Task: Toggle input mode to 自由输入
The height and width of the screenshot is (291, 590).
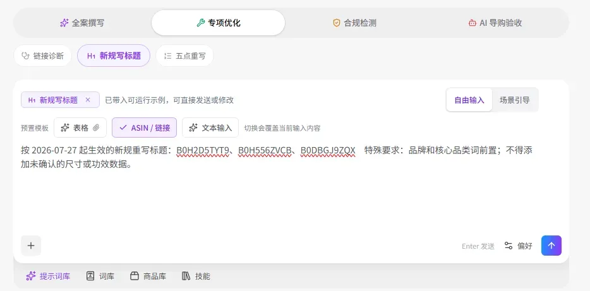Action: 469,100
